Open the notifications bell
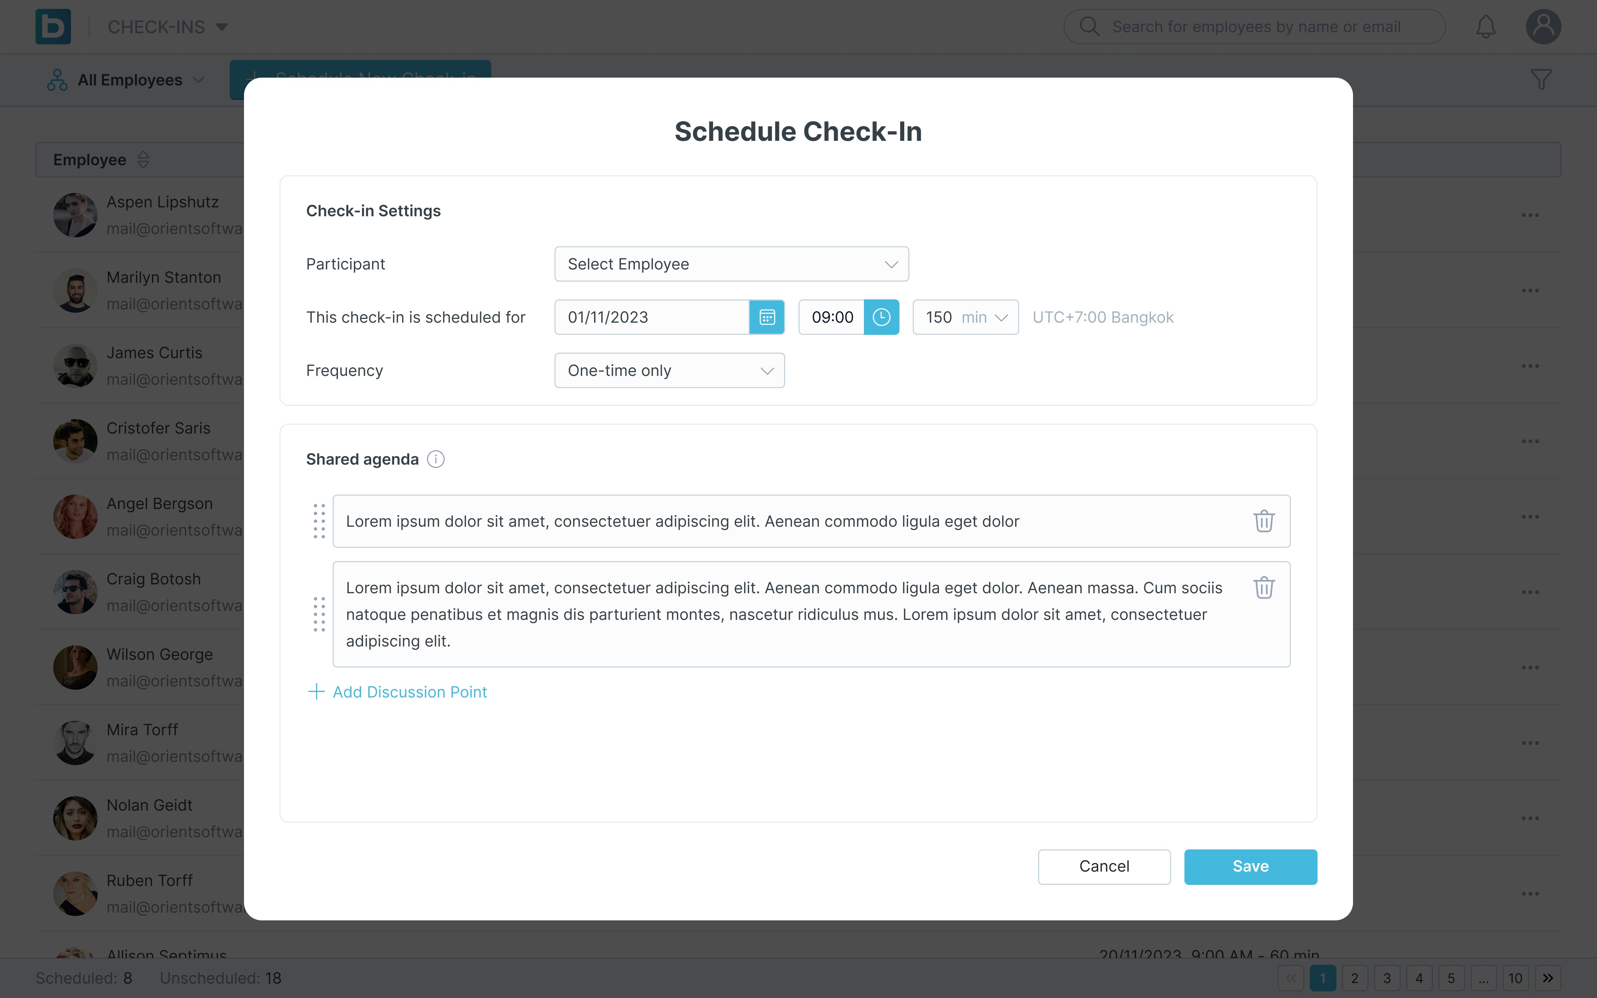The width and height of the screenshot is (1597, 998). (x=1485, y=27)
